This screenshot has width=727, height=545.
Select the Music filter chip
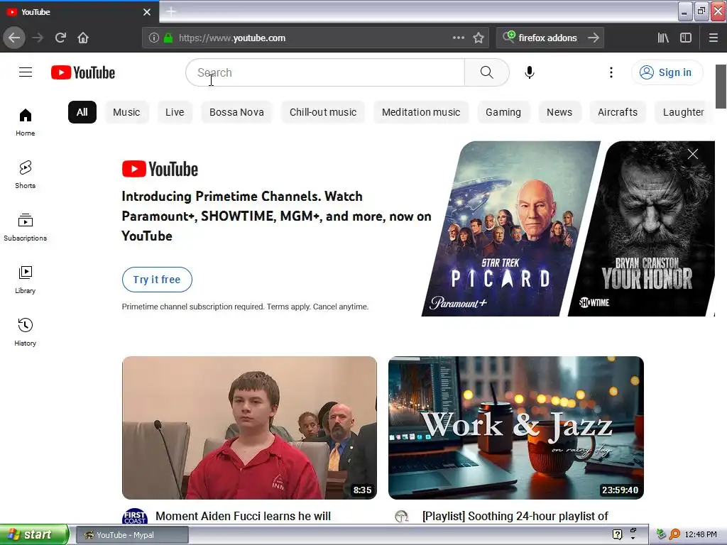click(x=126, y=112)
